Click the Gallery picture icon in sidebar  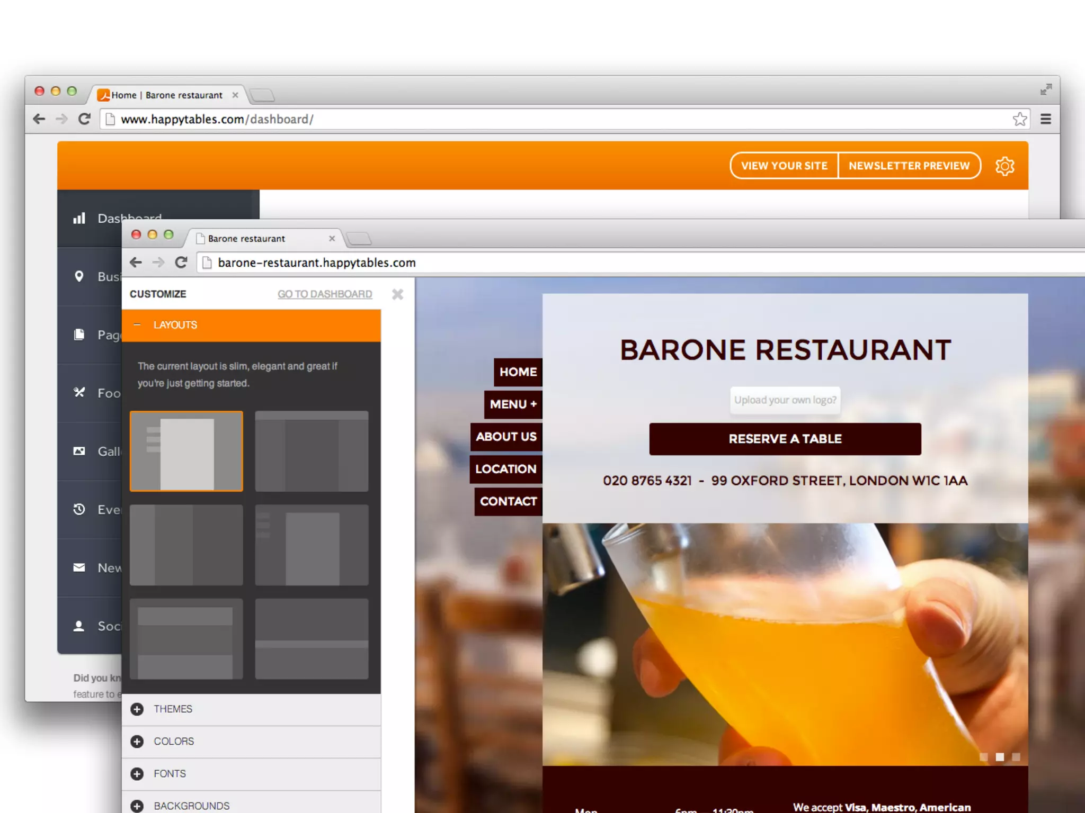[79, 451]
